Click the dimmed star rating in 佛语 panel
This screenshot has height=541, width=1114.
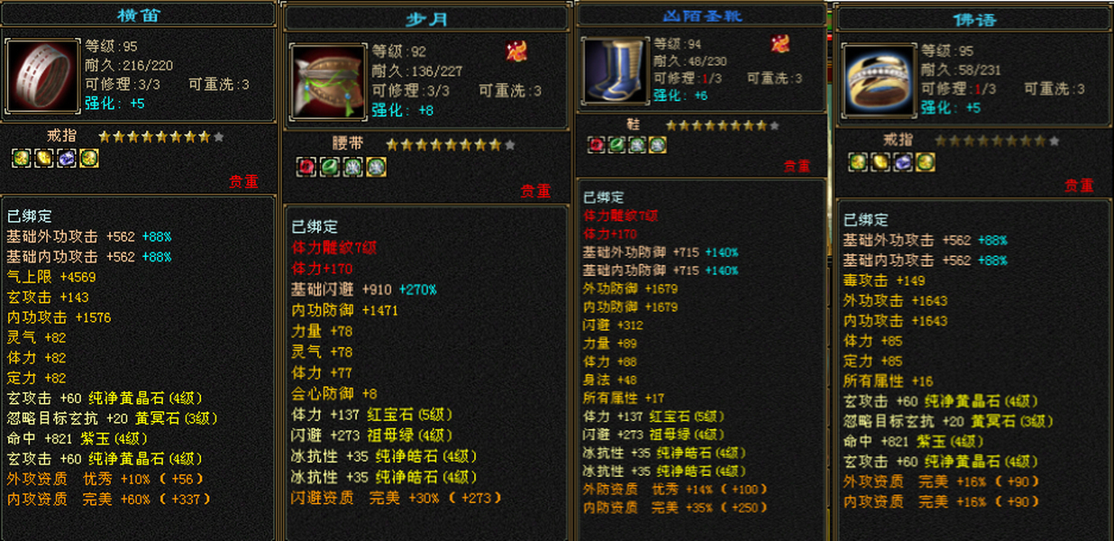point(997,141)
